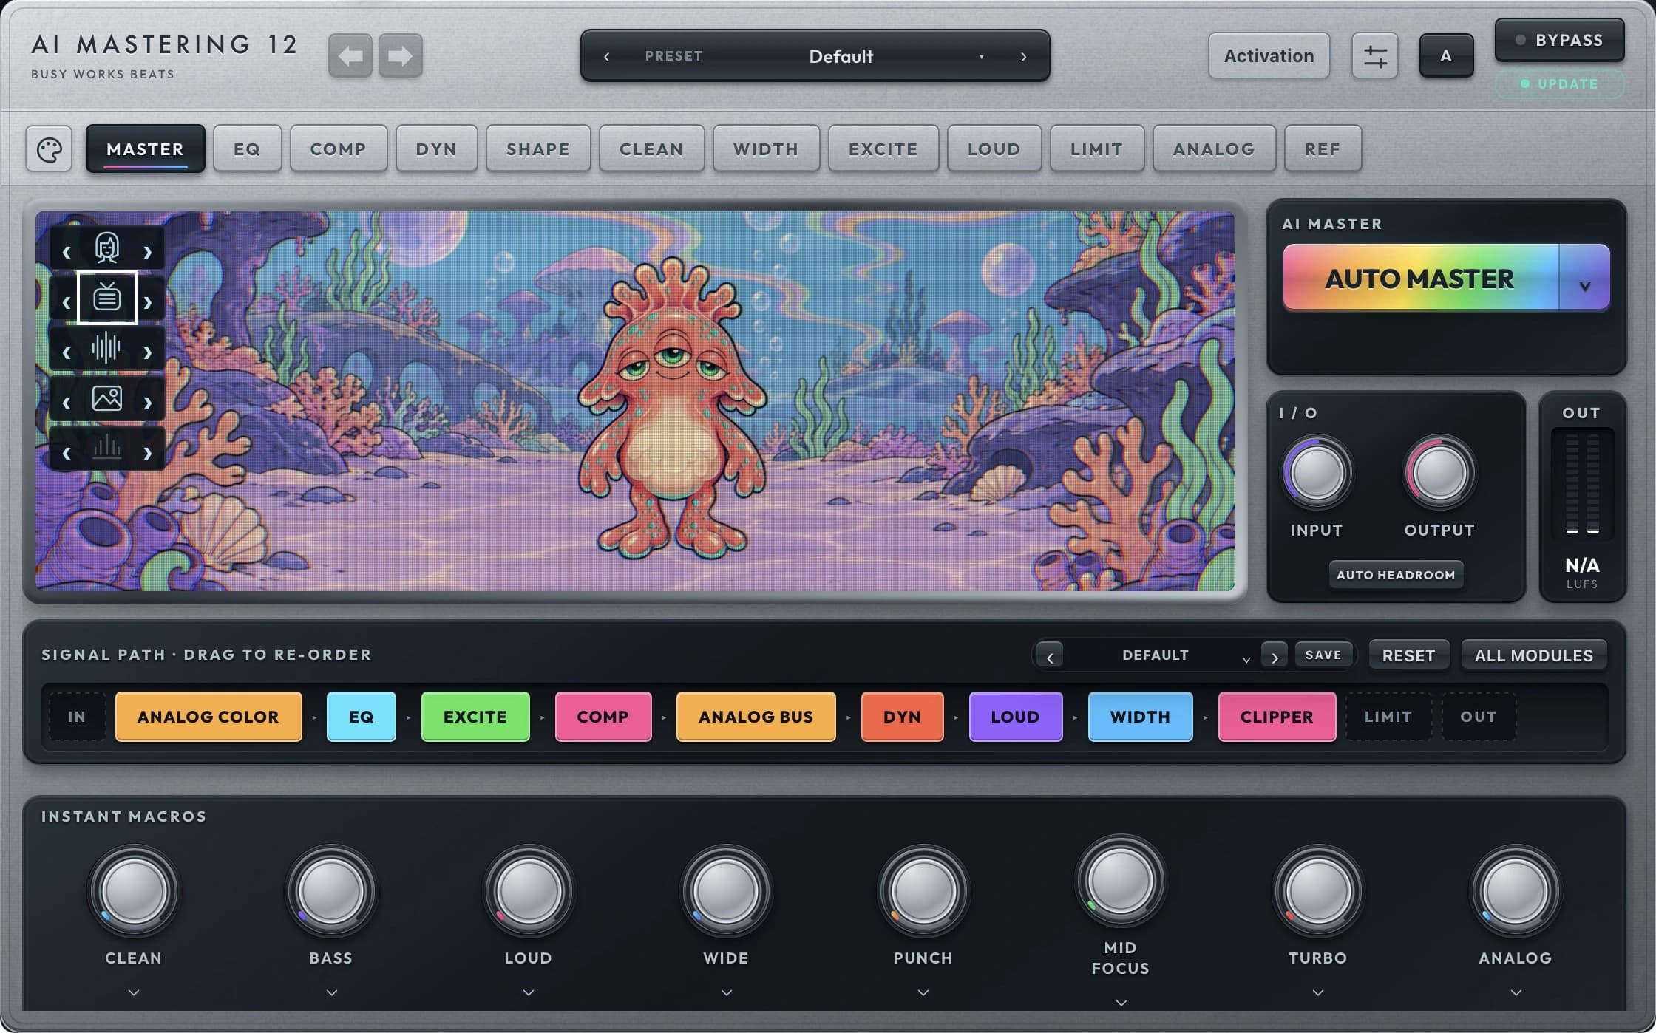This screenshot has width=1656, height=1033.
Task: Click the Activation button
Action: click(x=1269, y=55)
